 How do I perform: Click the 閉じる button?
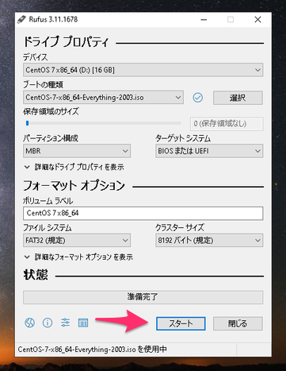(238, 323)
